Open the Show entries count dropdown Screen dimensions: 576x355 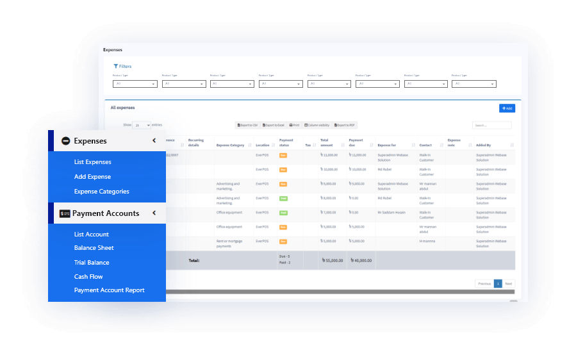pyautogui.click(x=142, y=126)
